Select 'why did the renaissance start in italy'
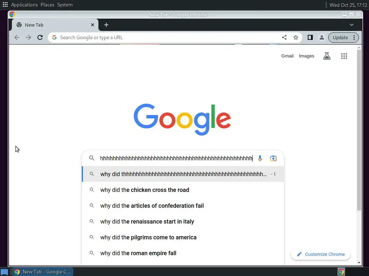Viewport: 369px width, 276px height. point(183,221)
